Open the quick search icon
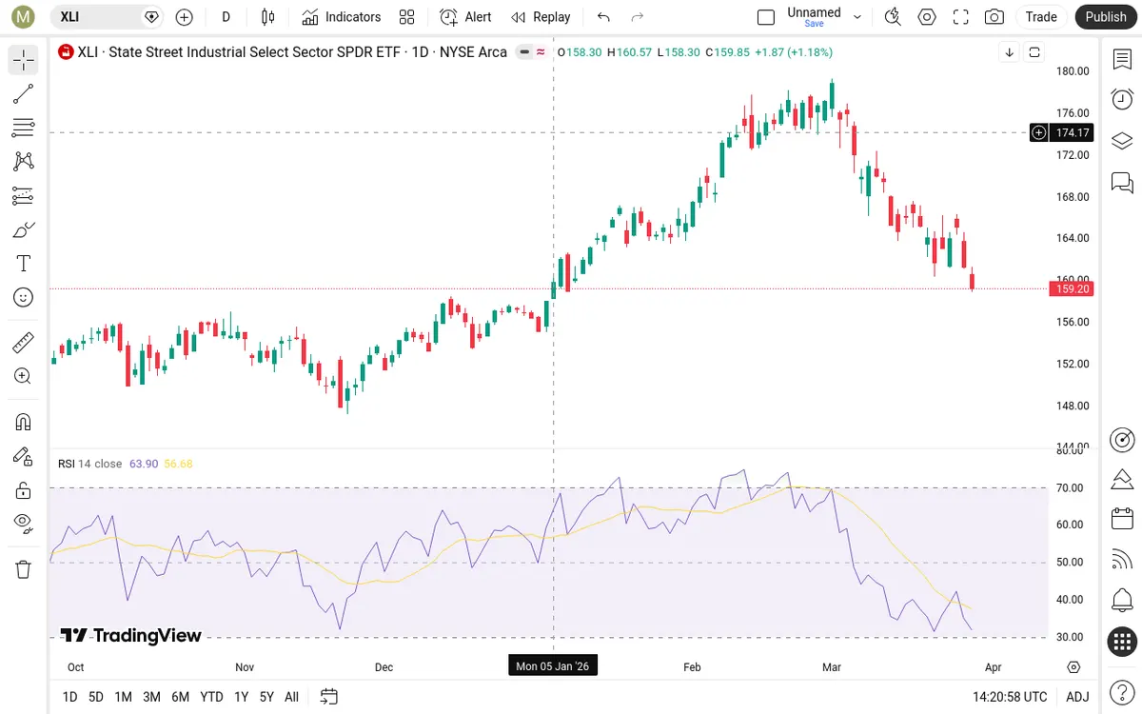Viewport: 1142px width, 714px height. tap(893, 17)
